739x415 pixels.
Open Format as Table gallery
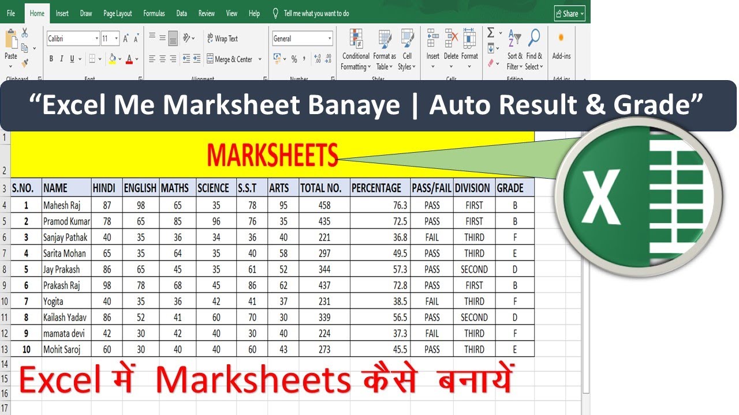(x=385, y=50)
